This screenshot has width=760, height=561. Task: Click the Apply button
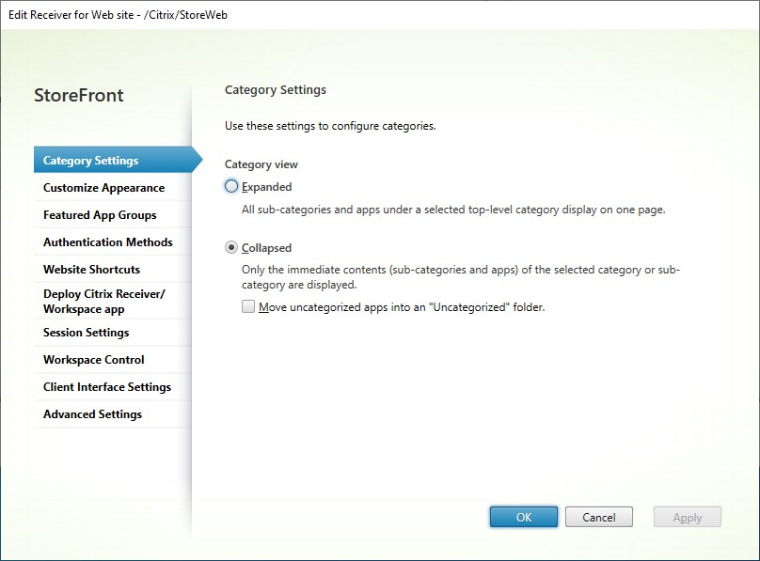tap(687, 517)
